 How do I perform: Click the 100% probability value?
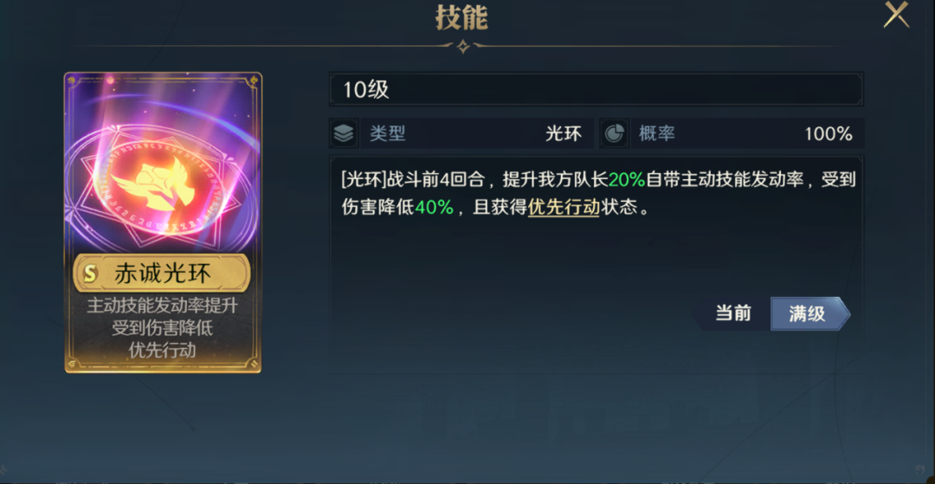coord(829,134)
